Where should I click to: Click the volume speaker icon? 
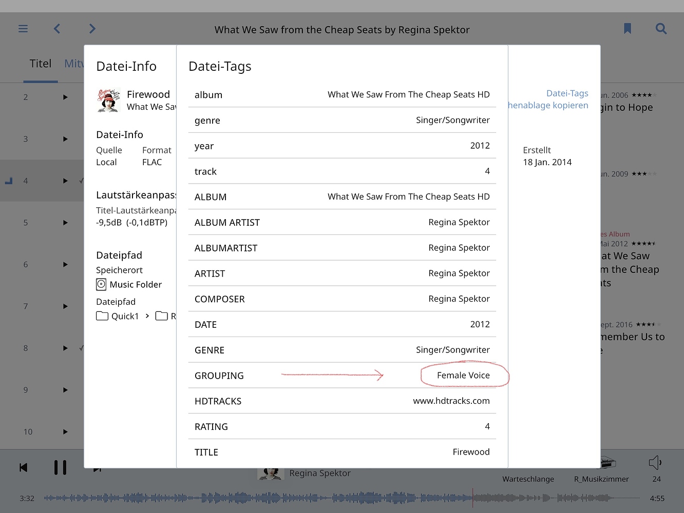(x=655, y=463)
